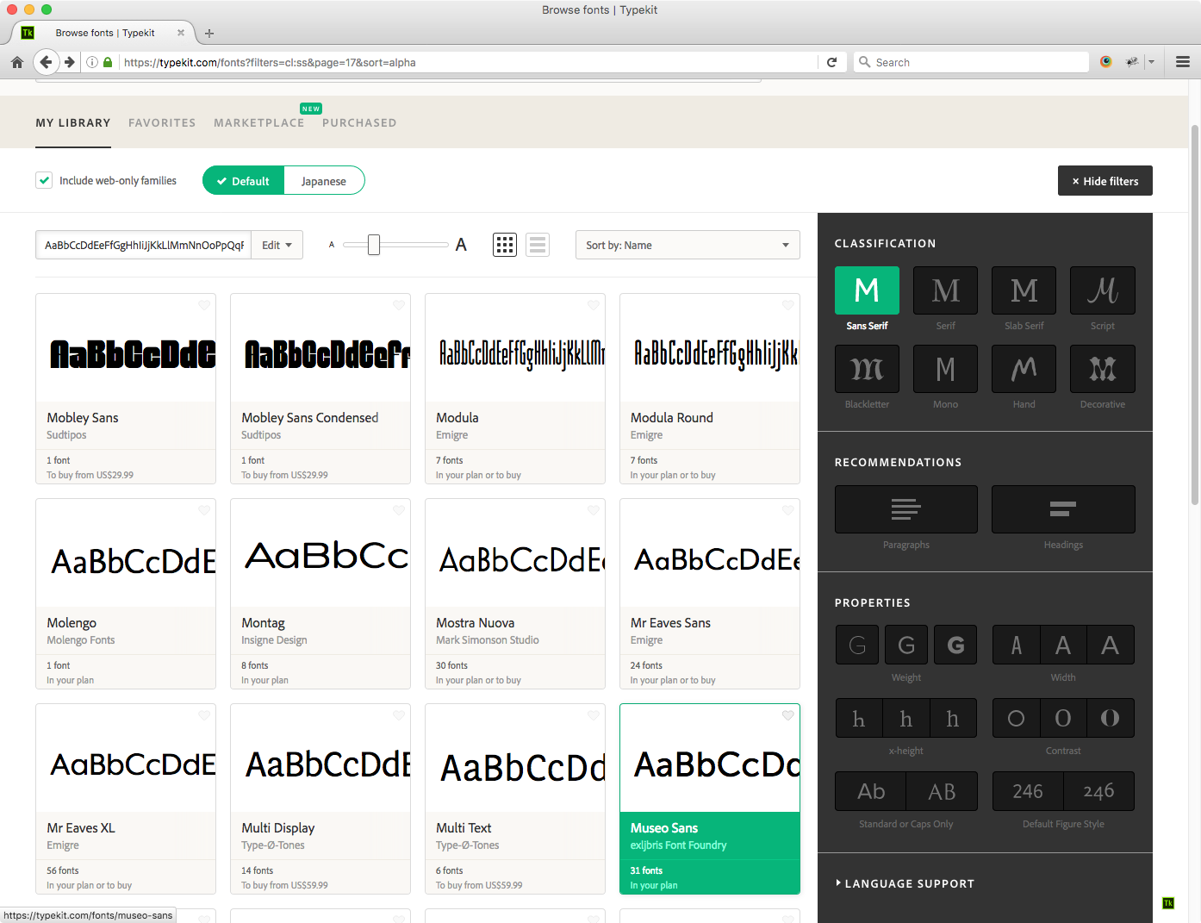The height and width of the screenshot is (923, 1201).
Task: Favorite the Molengo font
Action: tap(204, 510)
